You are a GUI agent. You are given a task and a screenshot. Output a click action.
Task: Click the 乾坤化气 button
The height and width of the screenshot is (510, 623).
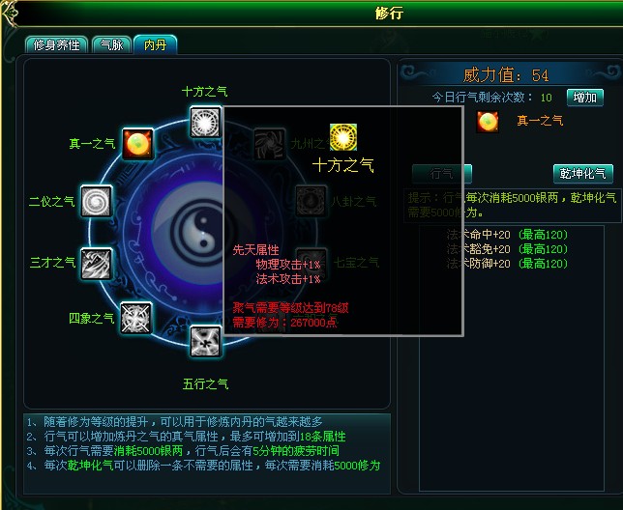583,174
